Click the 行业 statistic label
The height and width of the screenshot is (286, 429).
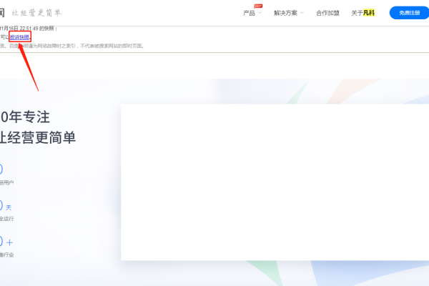(x=7, y=255)
